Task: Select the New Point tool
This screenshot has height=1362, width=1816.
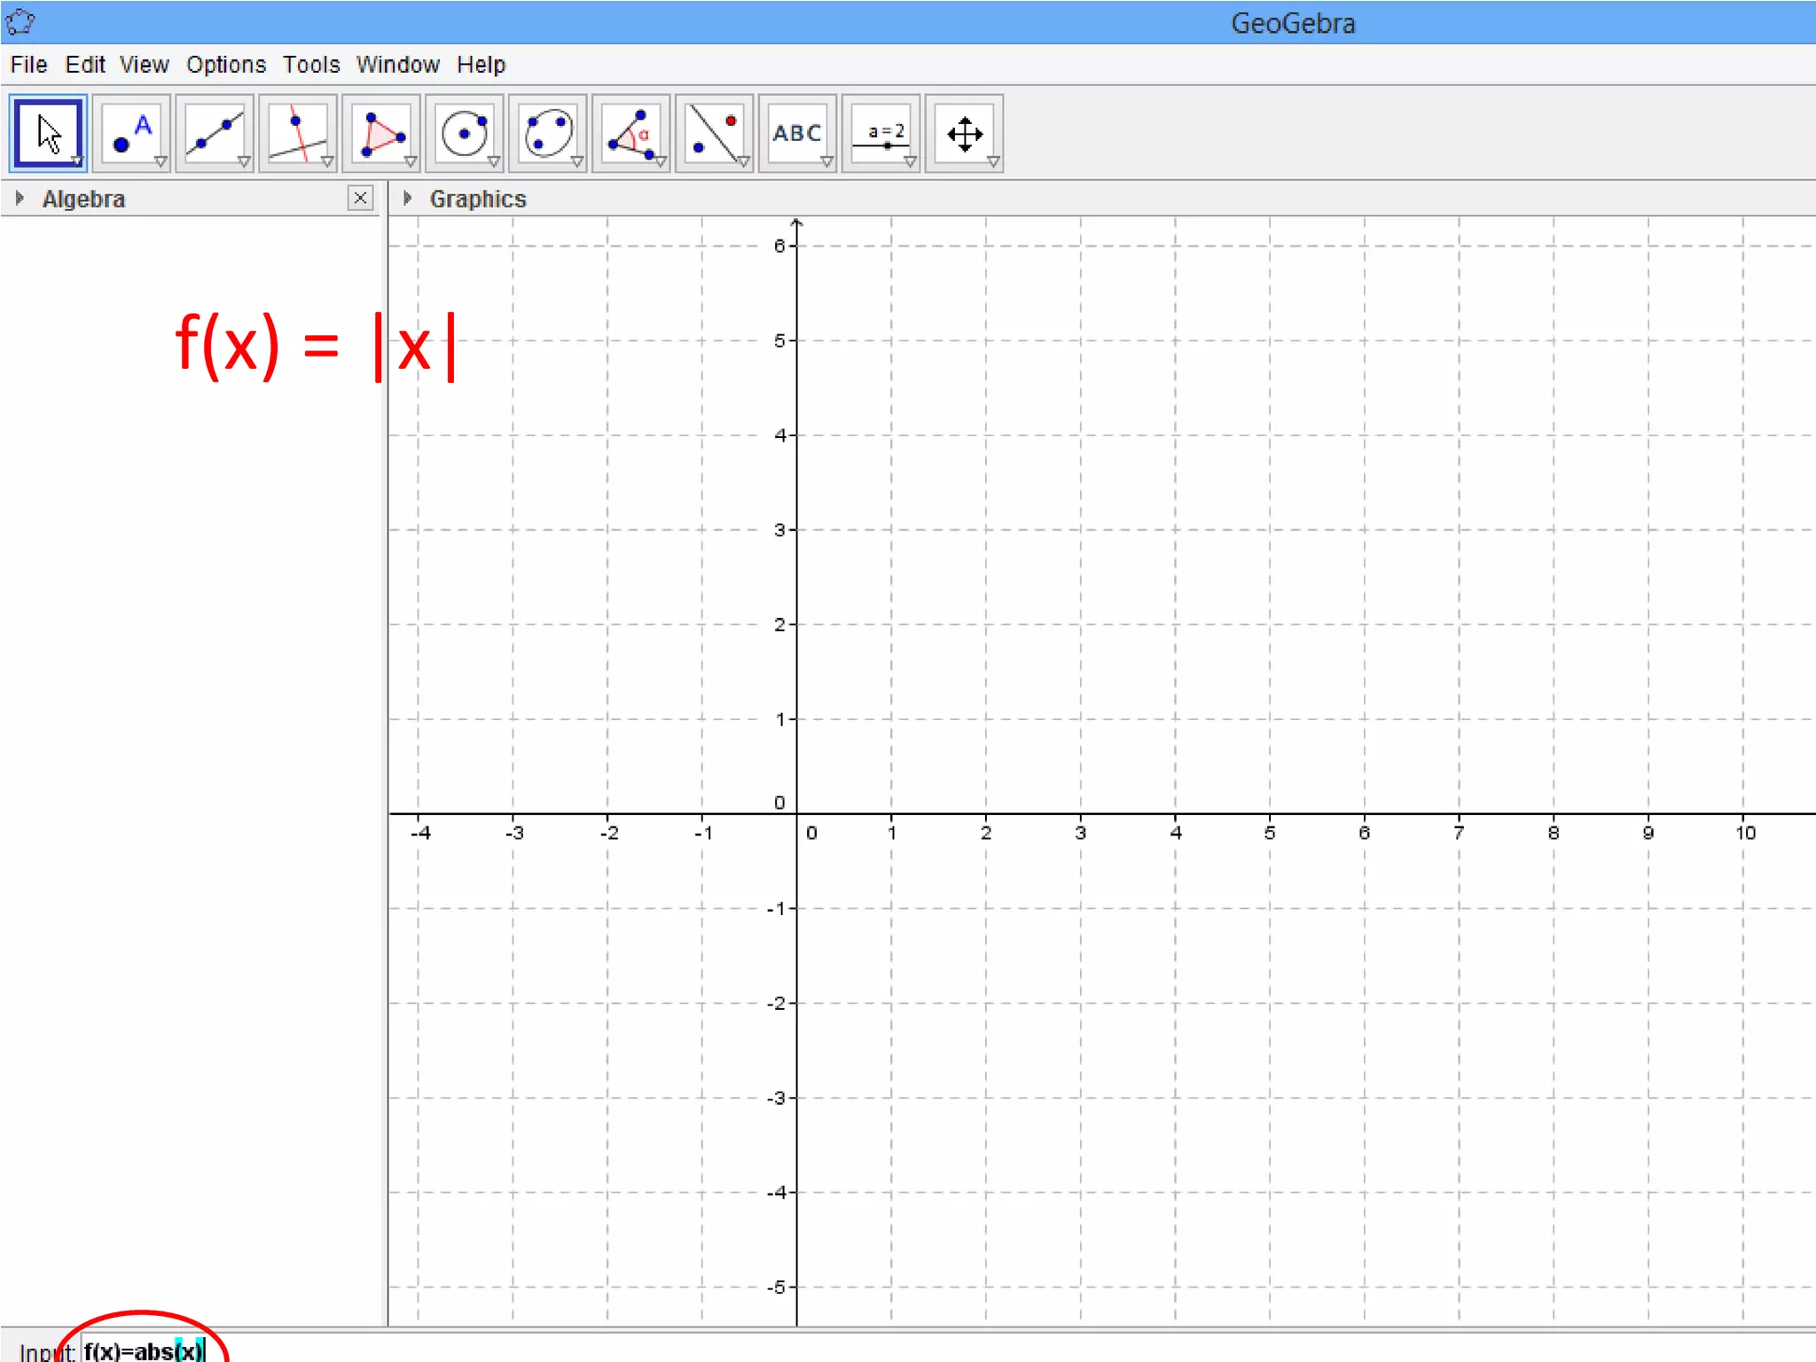Action: (131, 133)
